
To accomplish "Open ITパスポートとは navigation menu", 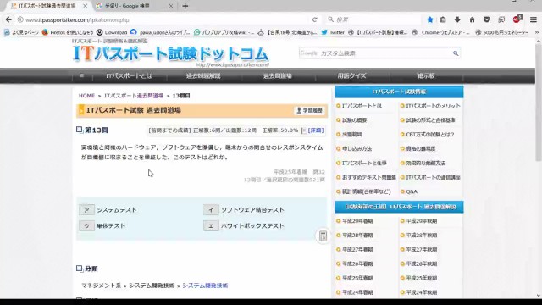I will coord(129,75).
